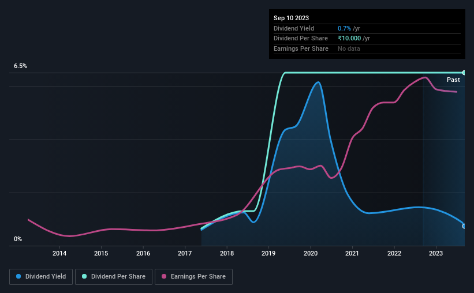This screenshot has width=474, height=293.
Task: Click the 0.7% dividend yield value in tooltip
Action: (344, 28)
